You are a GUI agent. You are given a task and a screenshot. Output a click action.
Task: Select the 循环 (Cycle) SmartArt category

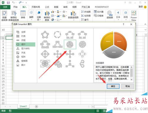click(25, 44)
